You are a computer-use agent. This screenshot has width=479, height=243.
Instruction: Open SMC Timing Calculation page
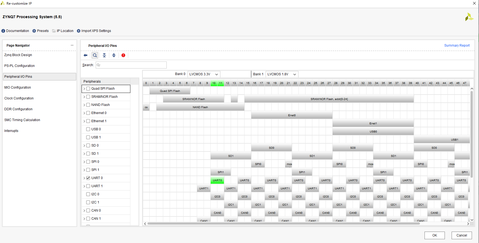[x=22, y=120]
